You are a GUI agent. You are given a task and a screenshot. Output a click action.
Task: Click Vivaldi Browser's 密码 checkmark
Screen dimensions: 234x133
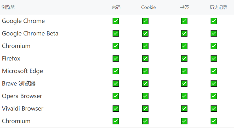pos(116,108)
